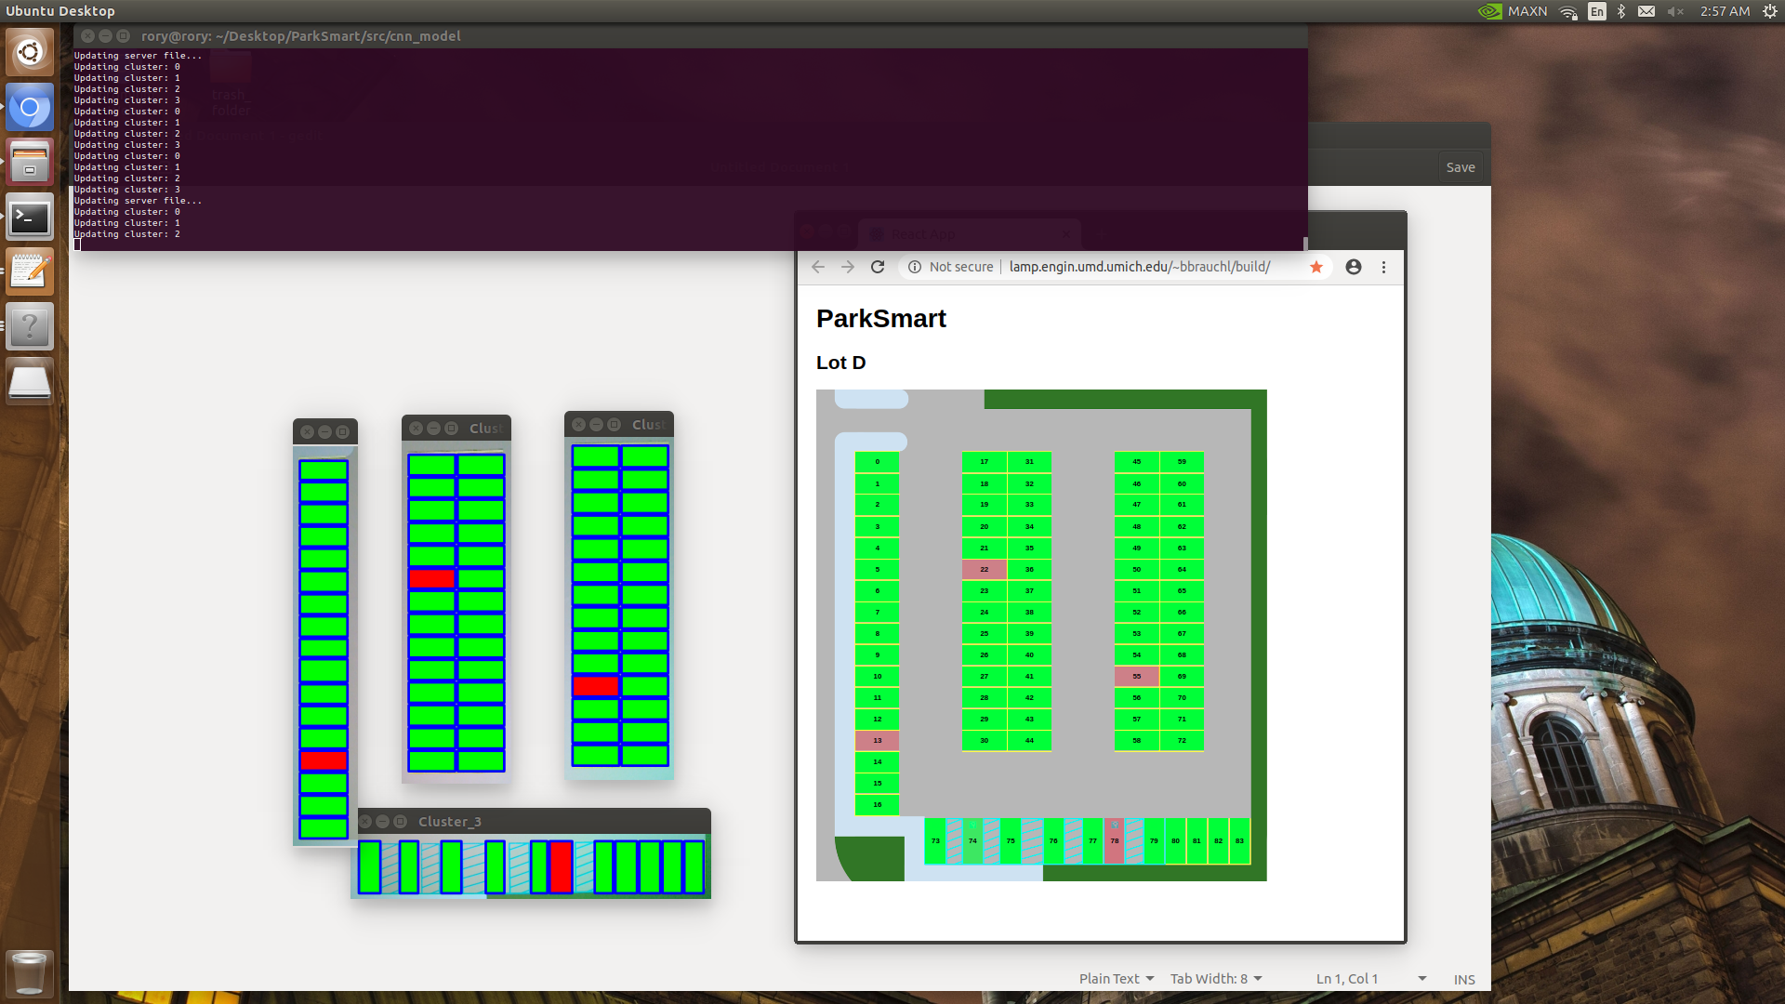Open the mail messaging indicator
This screenshot has width=1785, height=1004.
pyautogui.click(x=1646, y=11)
